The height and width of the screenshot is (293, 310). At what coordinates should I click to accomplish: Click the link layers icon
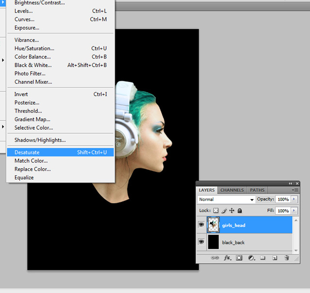[215, 258]
